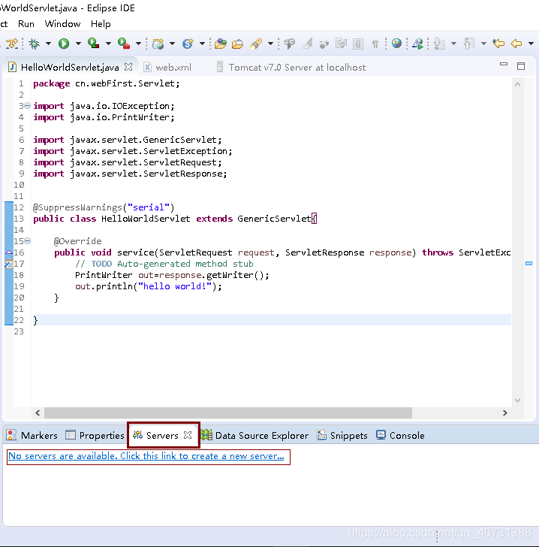Screen dimensions: 539x547
Task: Click the blue overview ruler task marker
Action: click(x=528, y=264)
